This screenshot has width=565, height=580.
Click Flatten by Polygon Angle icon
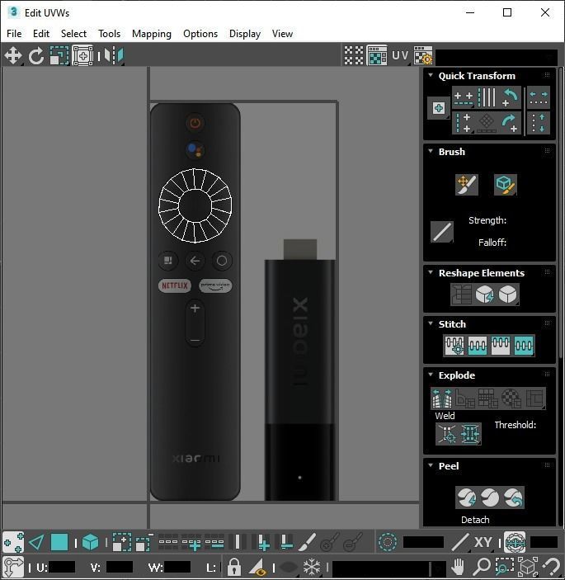[x=465, y=398]
